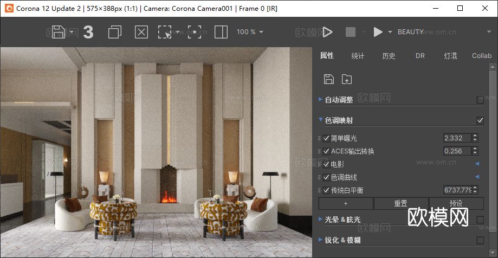Toggle the A/B compare split-view icon
This screenshot has width=498, height=258.
[x=221, y=32]
